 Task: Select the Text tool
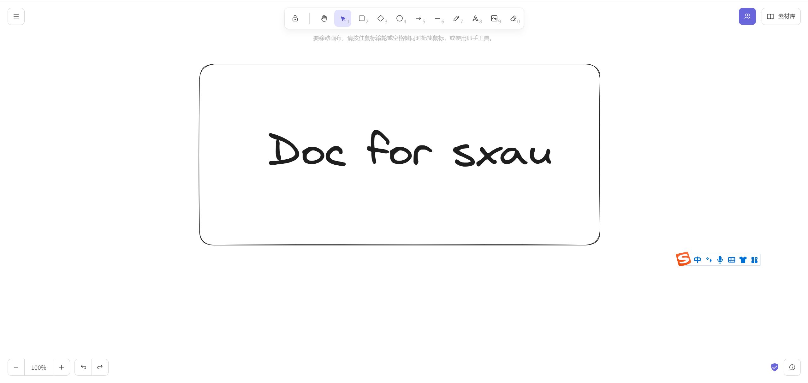coord(475,18)
